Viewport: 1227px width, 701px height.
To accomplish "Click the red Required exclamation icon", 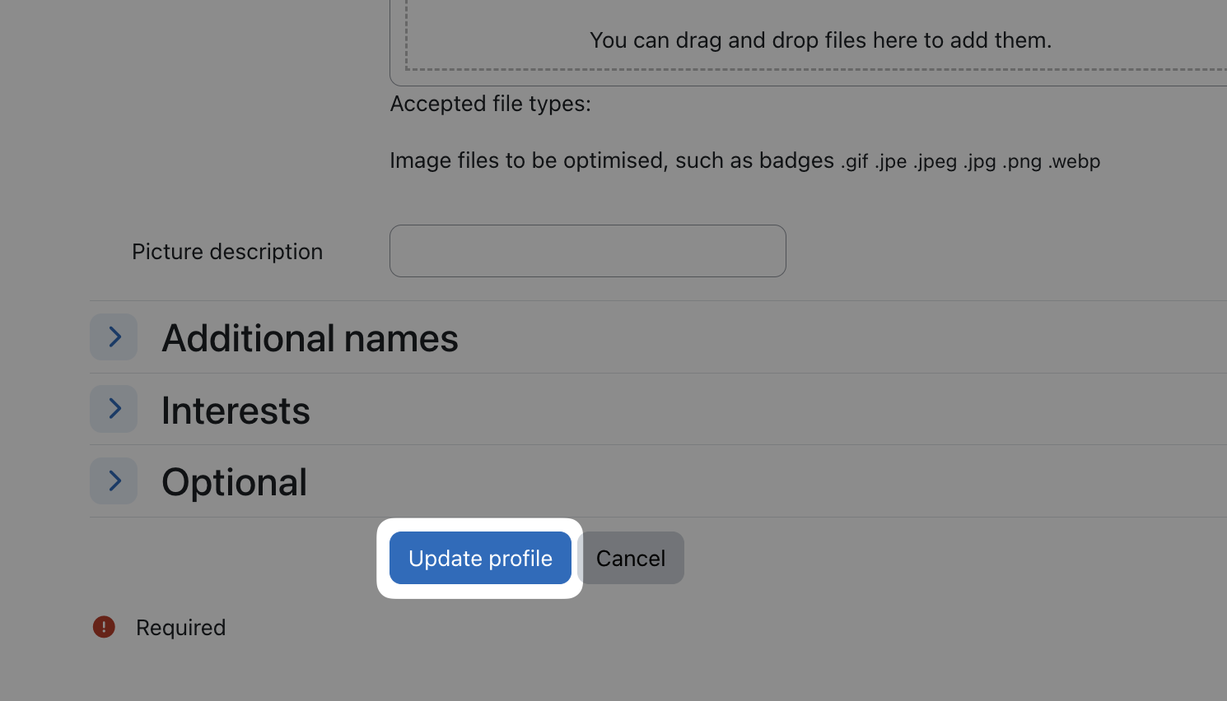I will [x=104, y=627].
